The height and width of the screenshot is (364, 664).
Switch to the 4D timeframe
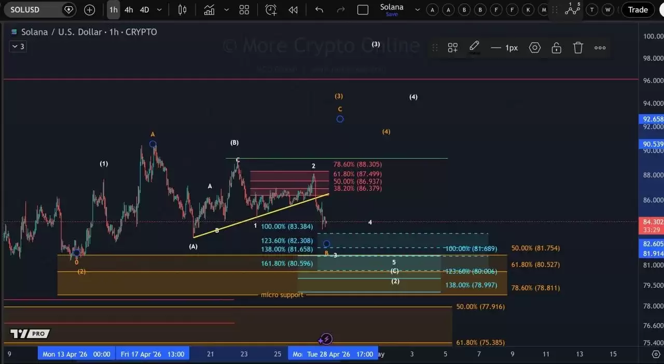coord(145,10)
